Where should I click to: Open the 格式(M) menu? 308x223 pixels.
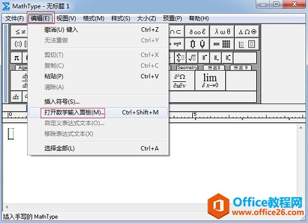coord(94,18)
